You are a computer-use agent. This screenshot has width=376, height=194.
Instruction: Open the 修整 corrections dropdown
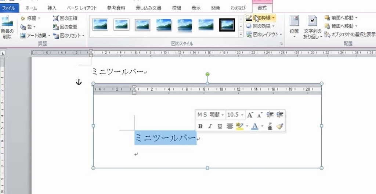(30, 18)
